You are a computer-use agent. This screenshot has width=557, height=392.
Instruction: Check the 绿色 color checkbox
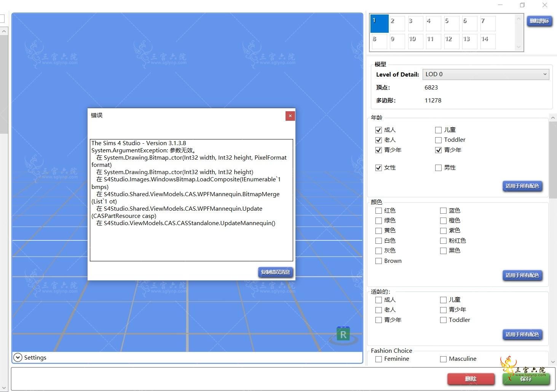[378, 220]
